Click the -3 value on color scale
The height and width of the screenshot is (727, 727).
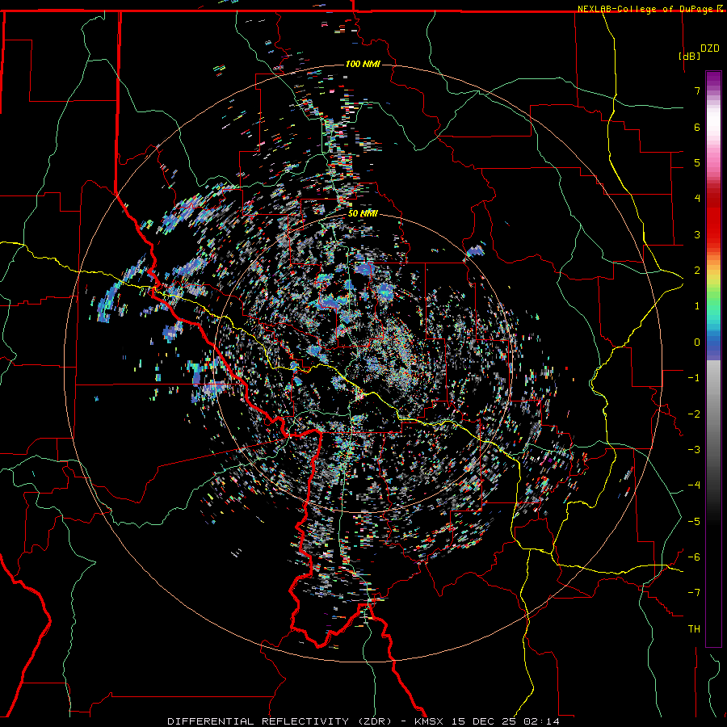694,450
